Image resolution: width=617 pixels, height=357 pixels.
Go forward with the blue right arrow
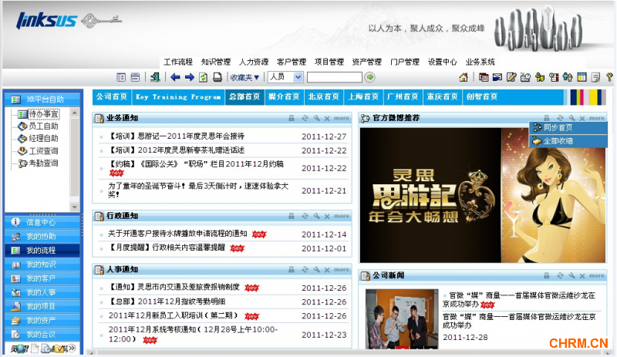[189, 77]
